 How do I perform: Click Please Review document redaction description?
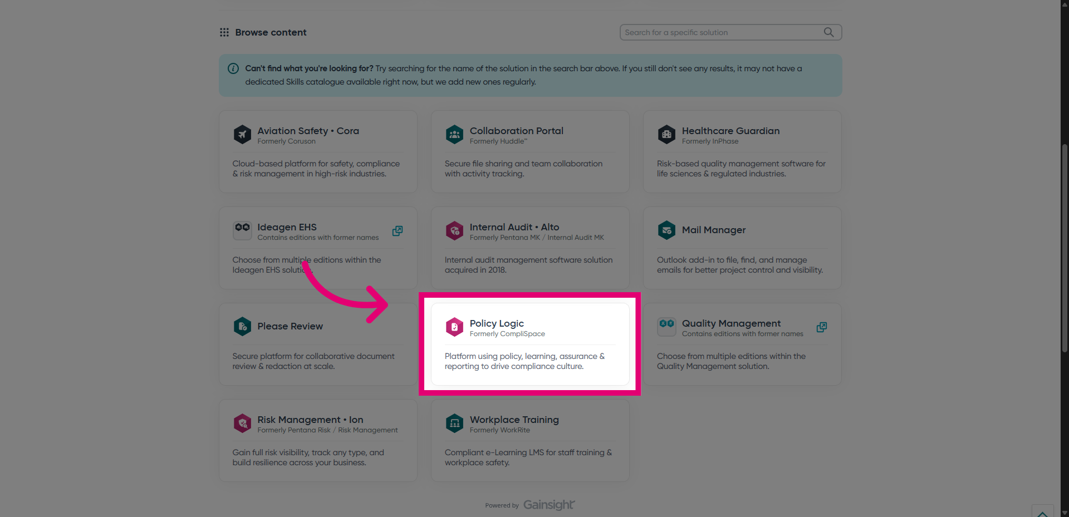pos(313,361)
